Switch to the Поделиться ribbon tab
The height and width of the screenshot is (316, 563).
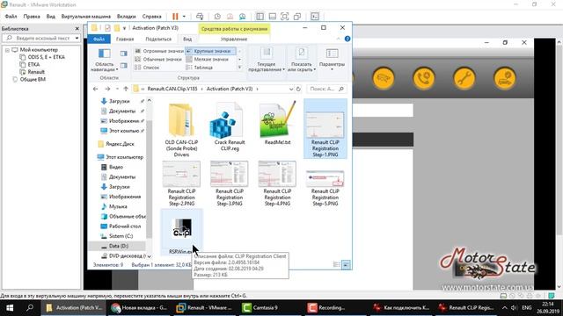pos(158,39)
